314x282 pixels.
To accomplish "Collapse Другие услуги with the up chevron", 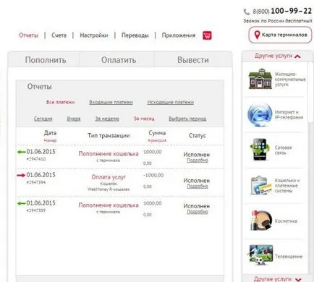I will tap(297, 56).
